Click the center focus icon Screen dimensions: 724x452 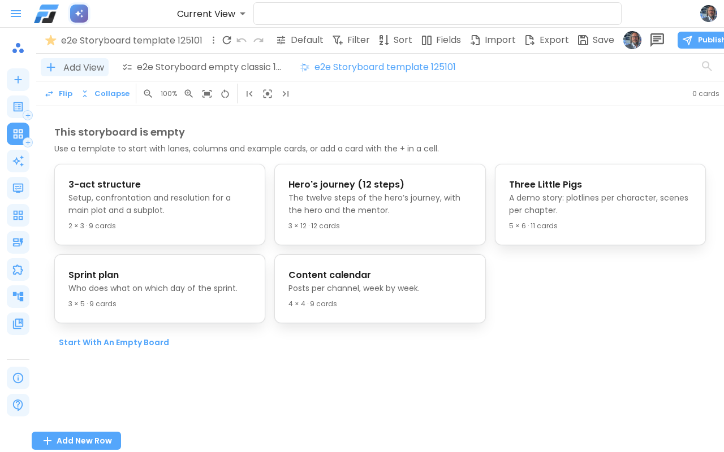[268, 94]
